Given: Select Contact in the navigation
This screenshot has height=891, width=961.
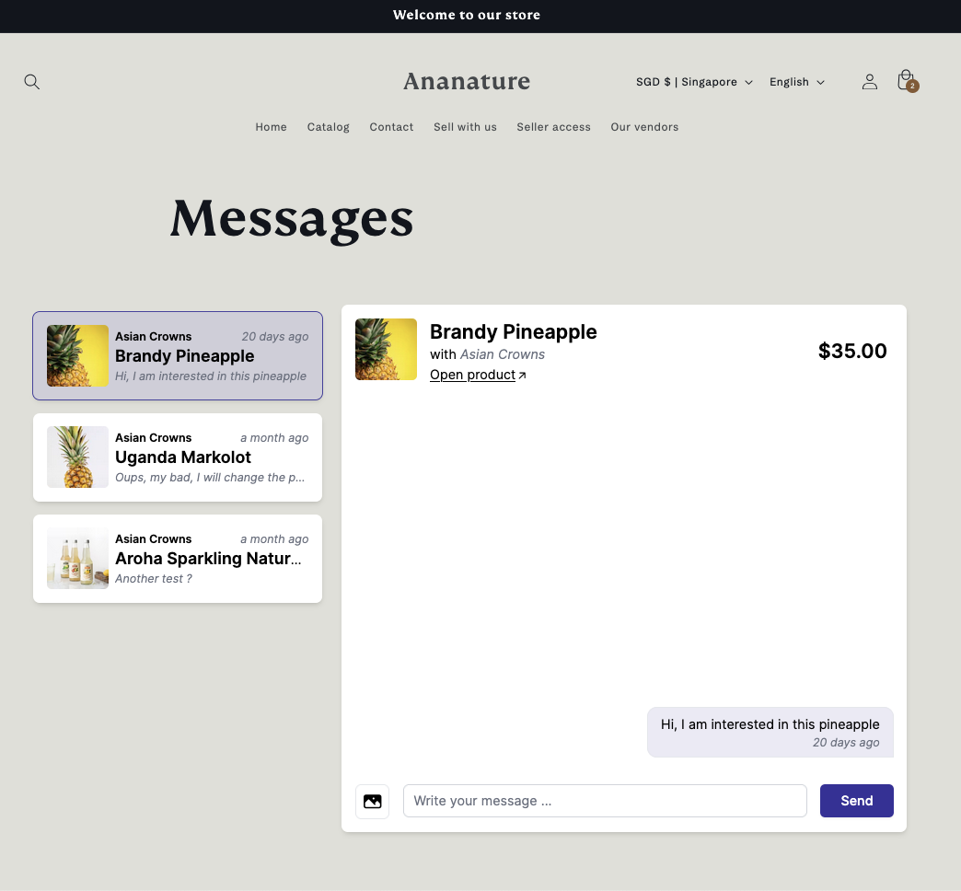Looking at the screenshot, I should pyautogui.click(x=391, y=127).
